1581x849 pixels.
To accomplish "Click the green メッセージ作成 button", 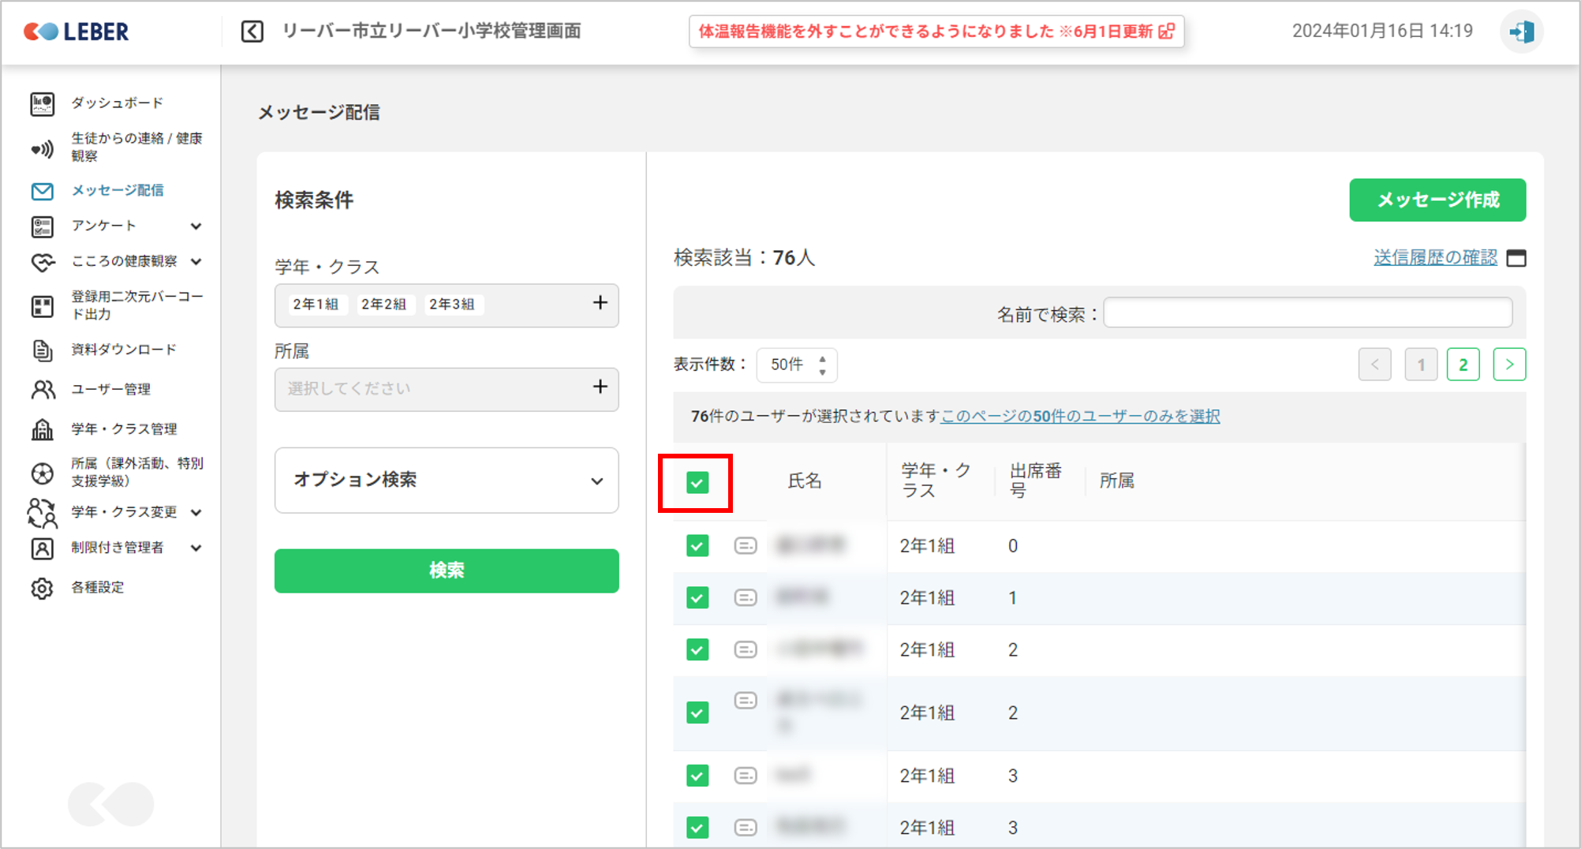I will pos(1437,200).
